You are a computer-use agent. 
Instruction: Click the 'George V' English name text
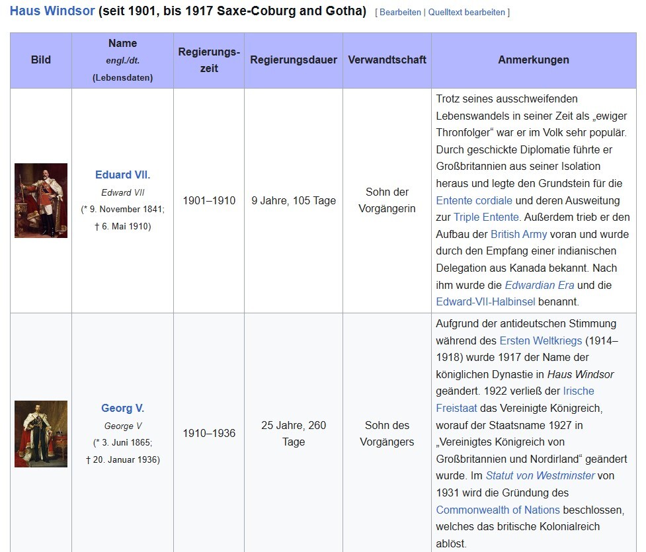pos(123,426)
